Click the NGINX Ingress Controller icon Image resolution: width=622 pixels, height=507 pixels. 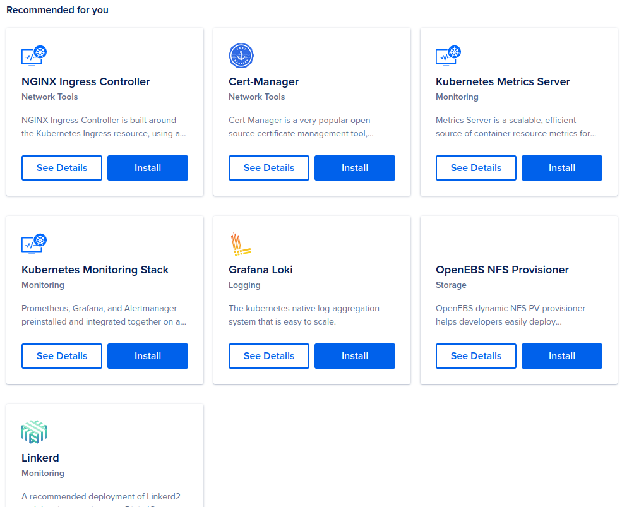click(x=34, y=56)
